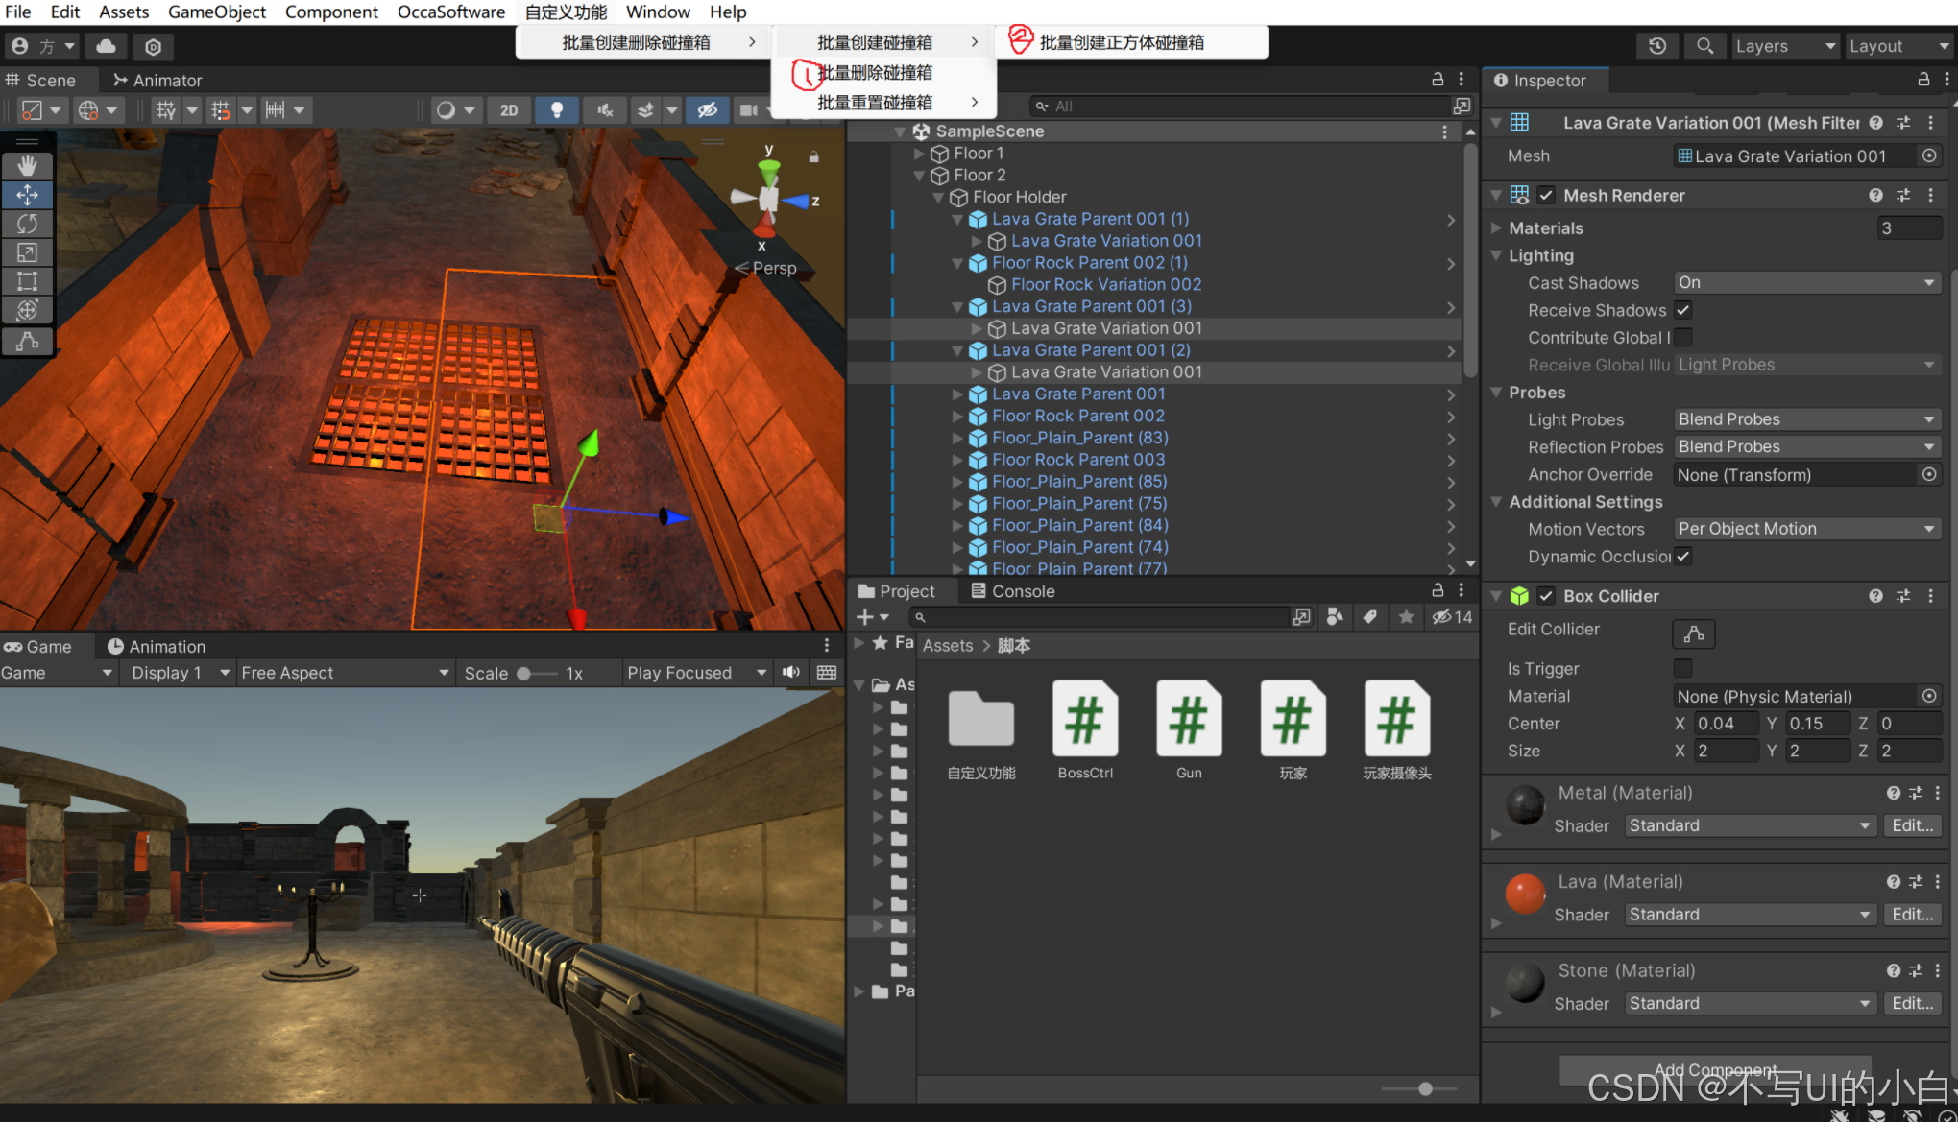
Task: Uncheck Receive Shadows in Lighting settings
Action: tap(1682, 309)
